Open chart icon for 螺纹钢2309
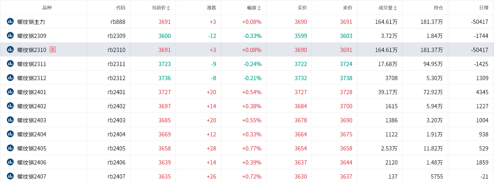 point(10,36)
